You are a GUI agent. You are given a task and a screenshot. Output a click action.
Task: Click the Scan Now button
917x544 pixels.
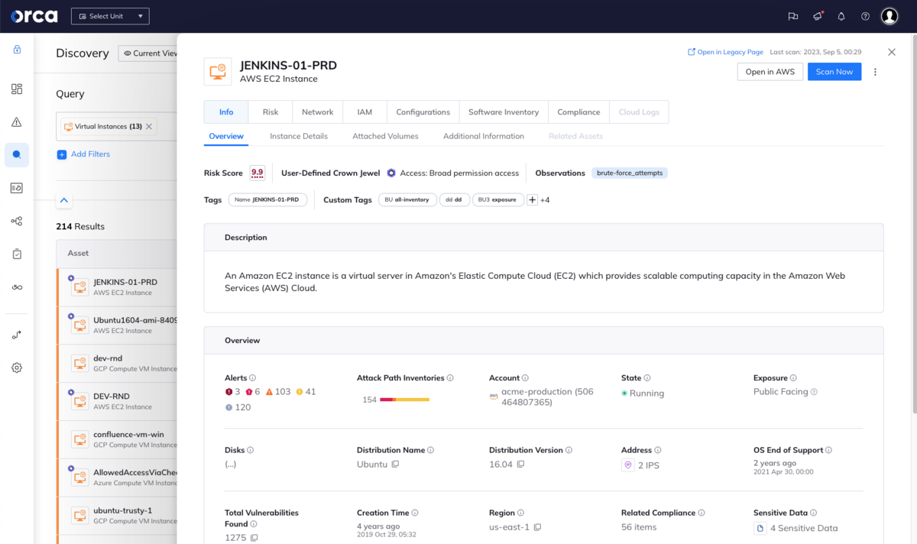point(834,71)
